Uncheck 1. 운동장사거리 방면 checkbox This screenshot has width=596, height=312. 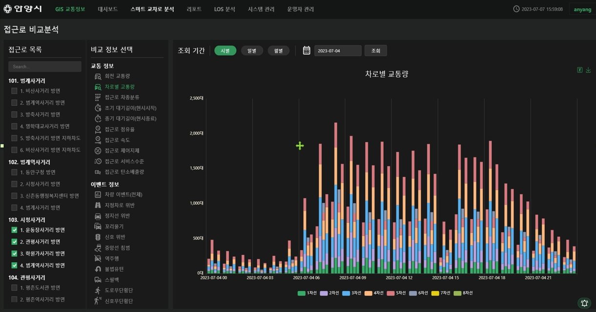[14, 230]
